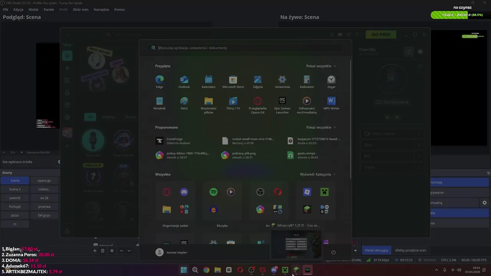Open Ustawienia settings app
Image resolution: width=491 pixels, height=276 pixels.
(x=282, y=82)
